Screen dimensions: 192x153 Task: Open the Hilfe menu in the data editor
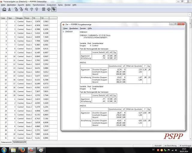click(74, 5)
